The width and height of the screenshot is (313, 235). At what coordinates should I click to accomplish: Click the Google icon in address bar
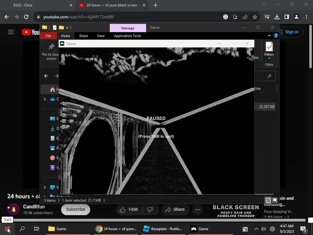(x=226, y=17)
